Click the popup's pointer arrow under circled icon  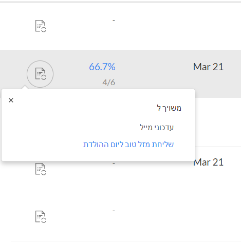[x=25, y=87]
